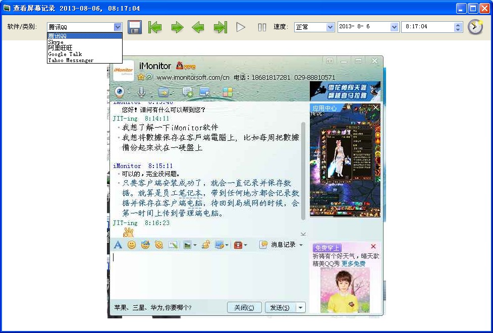493x333 pixels.
Task: Click the 雪花勇闯天涯 banner ad
Action: coord(345,91)
